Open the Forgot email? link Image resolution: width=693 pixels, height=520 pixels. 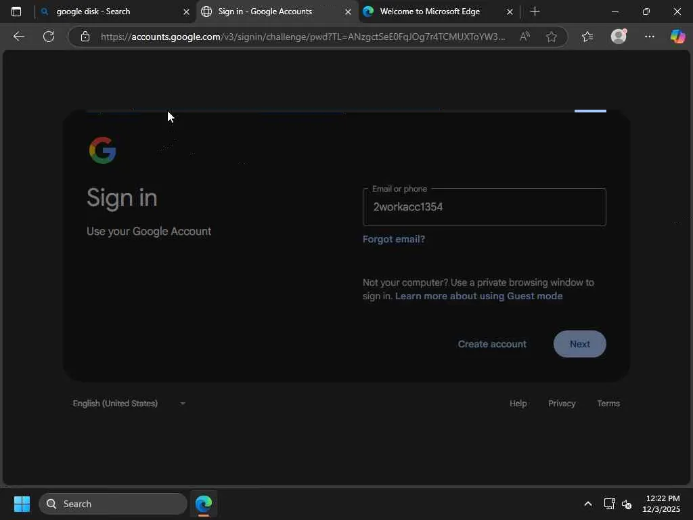click(x=394, y=239)
